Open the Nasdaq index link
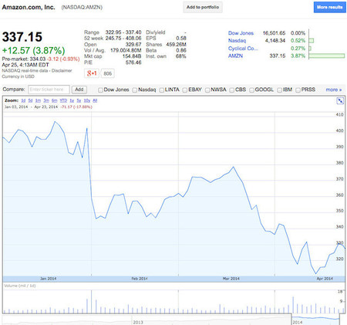347x325 pixels. pos(237,40)
